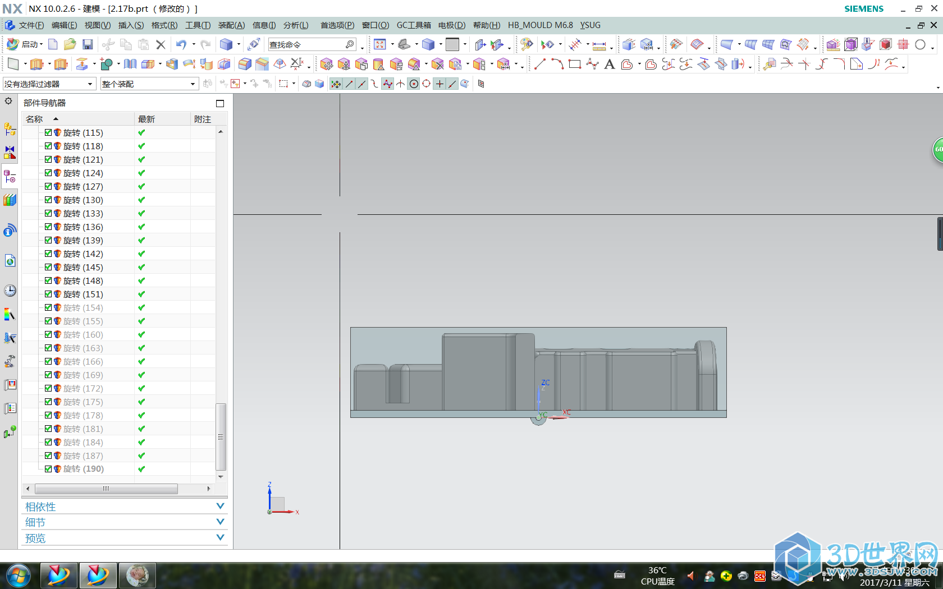Open the 没有选择过滤器 selection filter dropdown

(49, 84)
